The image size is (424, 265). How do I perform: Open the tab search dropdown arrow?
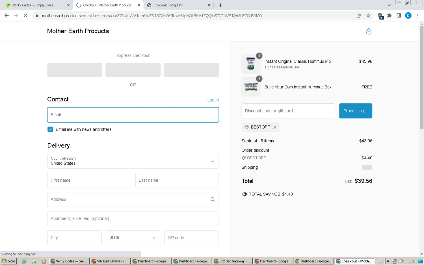389,5
